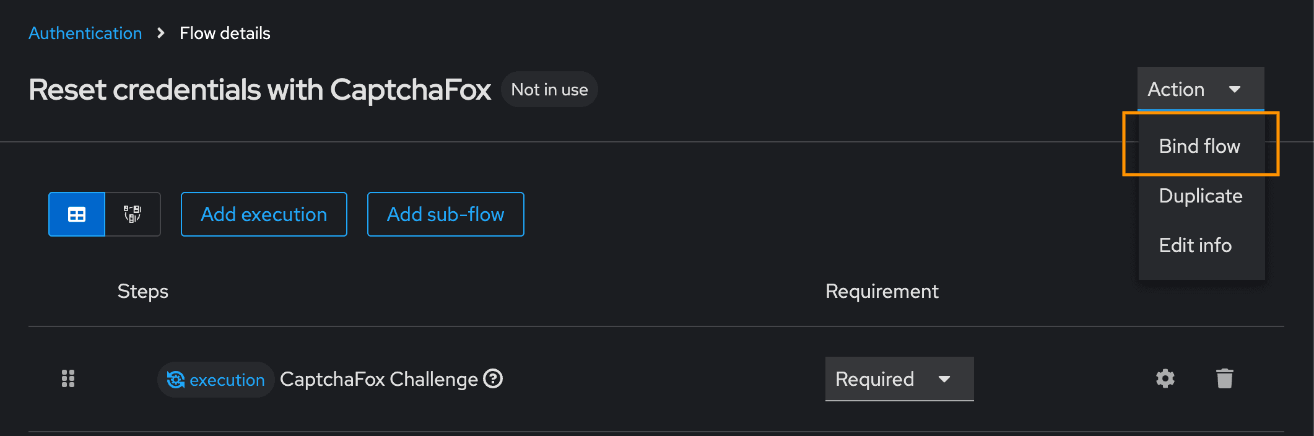Select Edit info menu entry
Screen dimensions: 1314x436
click(x=1195, y=245)
